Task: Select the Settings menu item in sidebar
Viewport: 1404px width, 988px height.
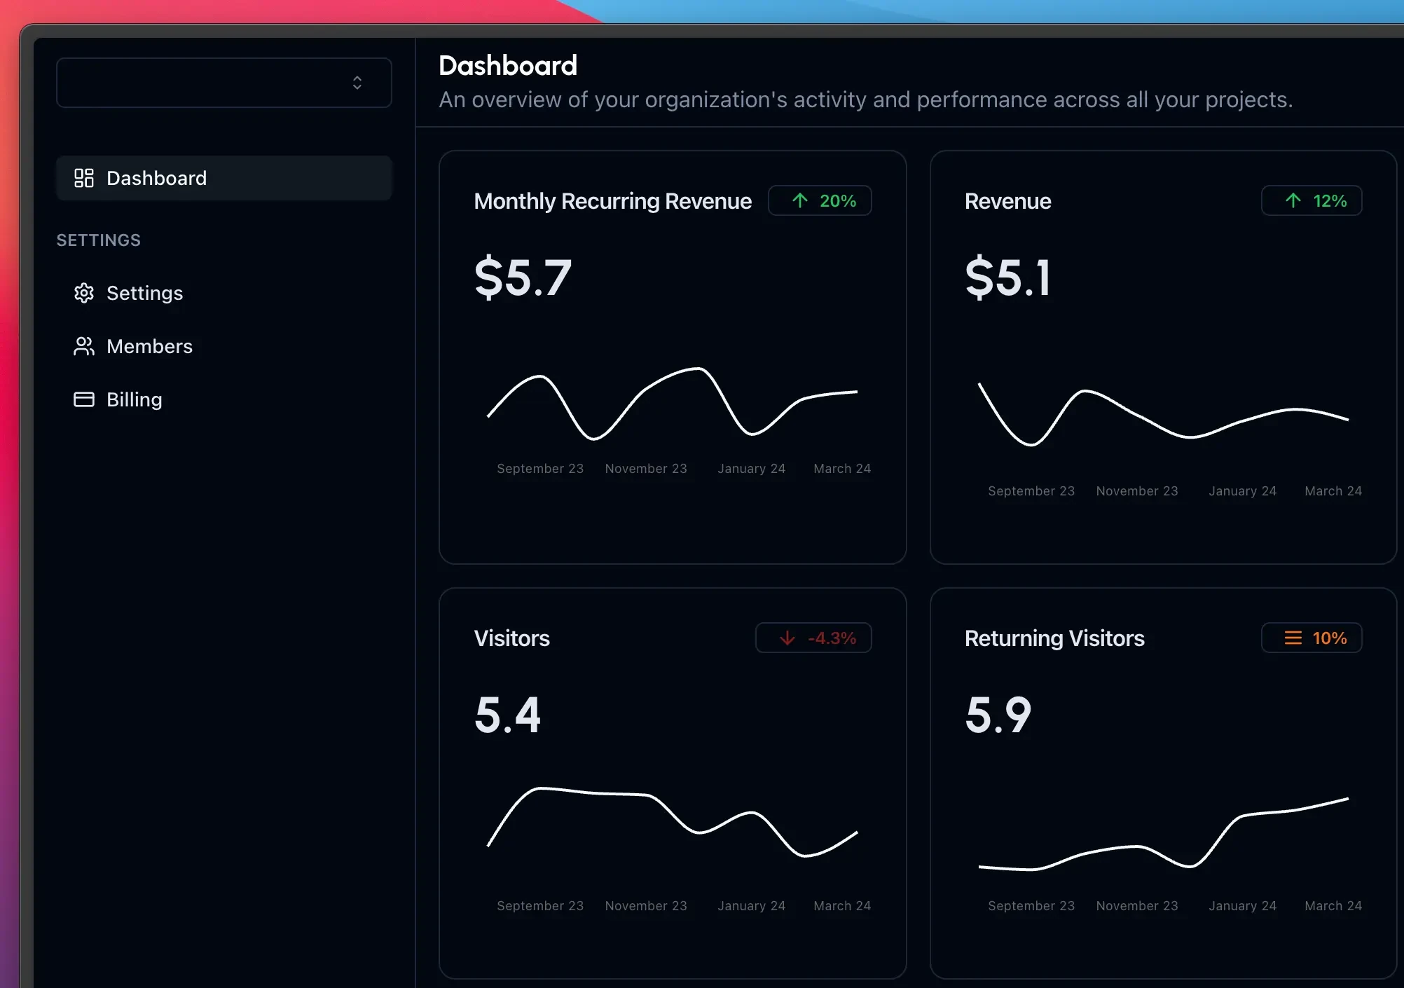Action: (144, 292)
